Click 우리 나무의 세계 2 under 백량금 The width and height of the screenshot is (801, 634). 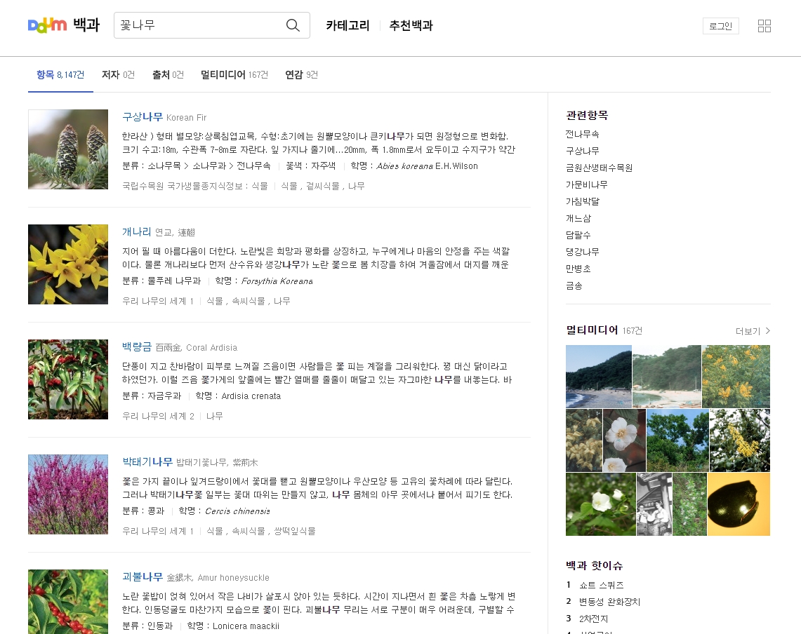(158, 416)
